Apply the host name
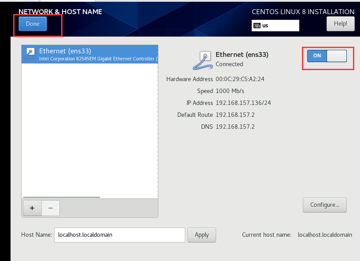This screenshot has height=261, width=360. [x=202, y=235]
